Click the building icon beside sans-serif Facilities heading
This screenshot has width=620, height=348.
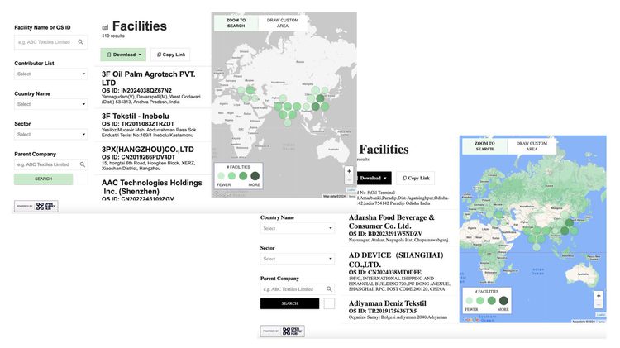[105, 27]
